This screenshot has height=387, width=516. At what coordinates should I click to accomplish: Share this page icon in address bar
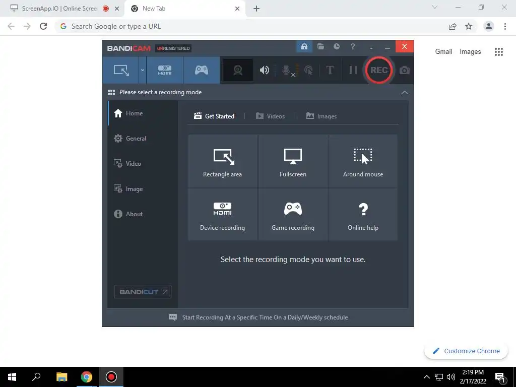[453, 26]
